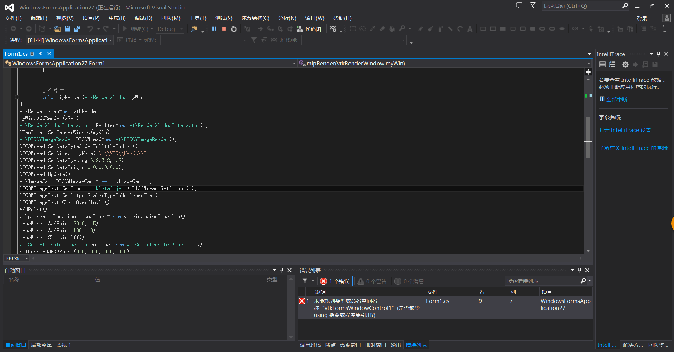Switch to the 局部变量 tab
The image size is (674, 352).
41,345
